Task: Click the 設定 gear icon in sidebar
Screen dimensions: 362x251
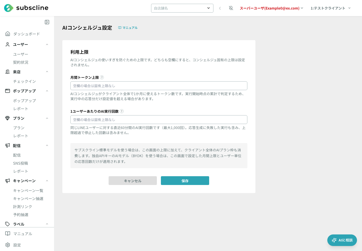Action: 8,245
